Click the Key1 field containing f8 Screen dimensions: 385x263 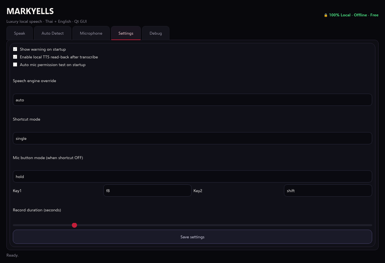click(147, 191)
